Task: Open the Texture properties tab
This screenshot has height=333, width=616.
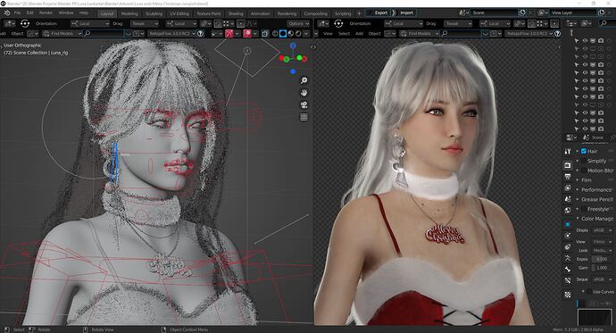Action: (x=568, y=294)
